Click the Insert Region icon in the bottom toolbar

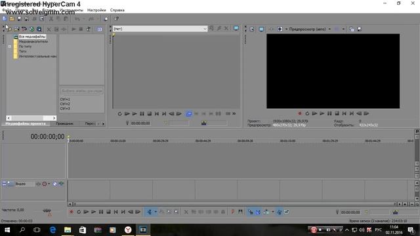click(240, 212)
